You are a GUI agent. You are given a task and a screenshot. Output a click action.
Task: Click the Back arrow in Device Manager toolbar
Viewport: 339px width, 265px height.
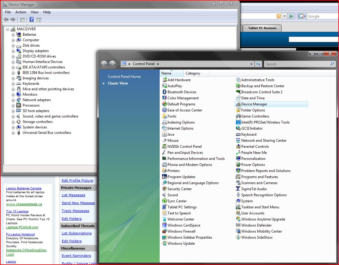tap(6, 19)
